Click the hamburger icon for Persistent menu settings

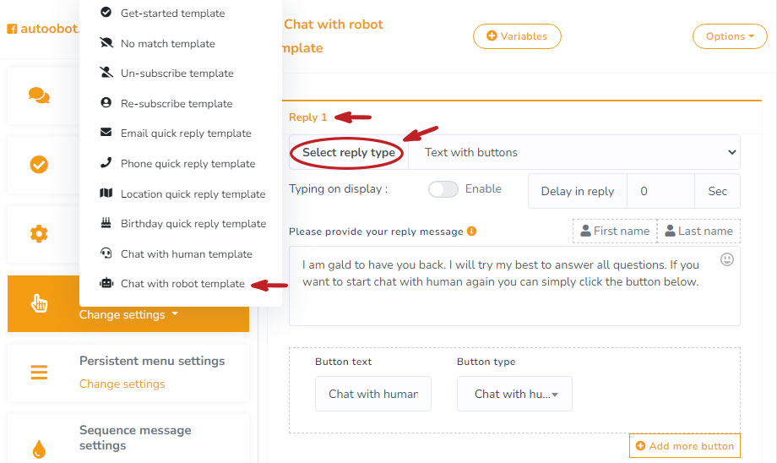(39, 372)
